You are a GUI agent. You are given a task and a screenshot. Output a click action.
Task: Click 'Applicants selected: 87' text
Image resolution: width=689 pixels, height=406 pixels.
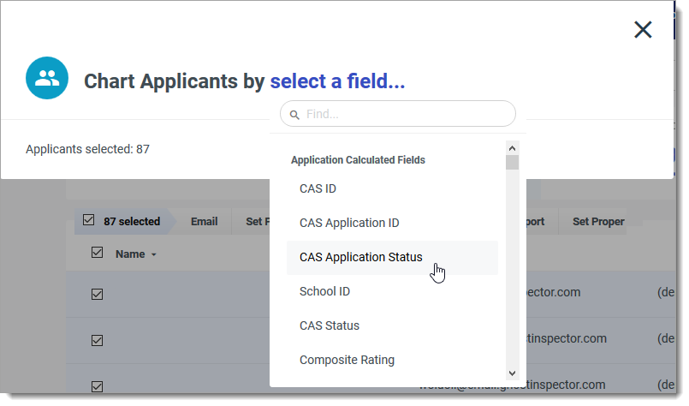click(87, 149)
